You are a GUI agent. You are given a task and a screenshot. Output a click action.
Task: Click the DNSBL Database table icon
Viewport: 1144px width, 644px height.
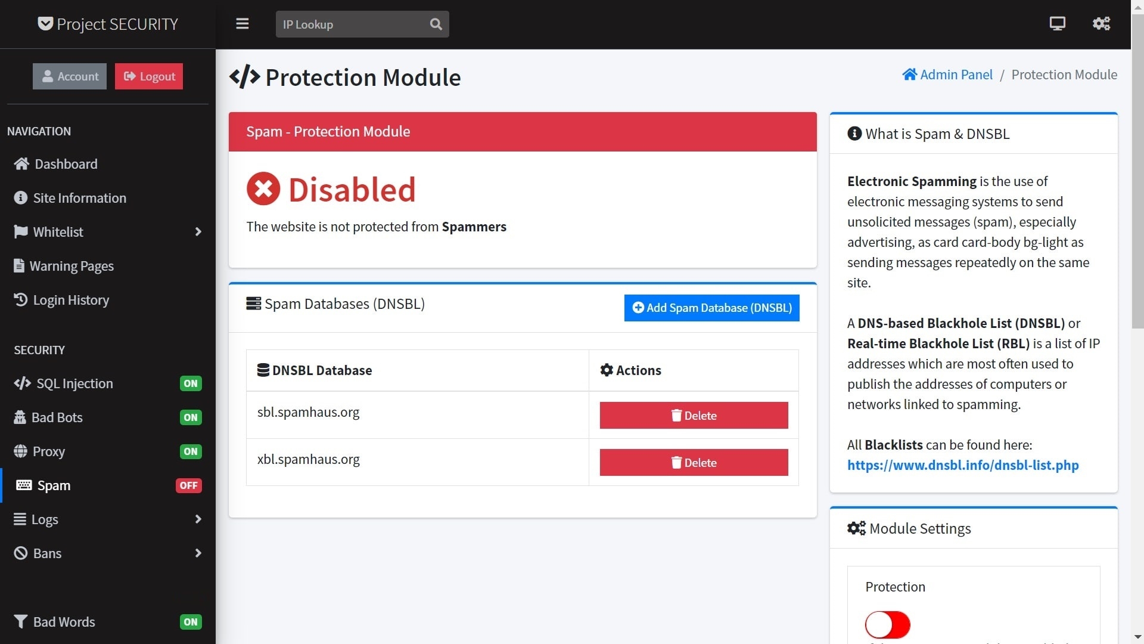(x=263, y=370)
